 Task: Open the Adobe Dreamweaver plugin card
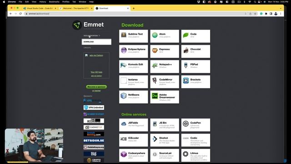tap(165, 97)
